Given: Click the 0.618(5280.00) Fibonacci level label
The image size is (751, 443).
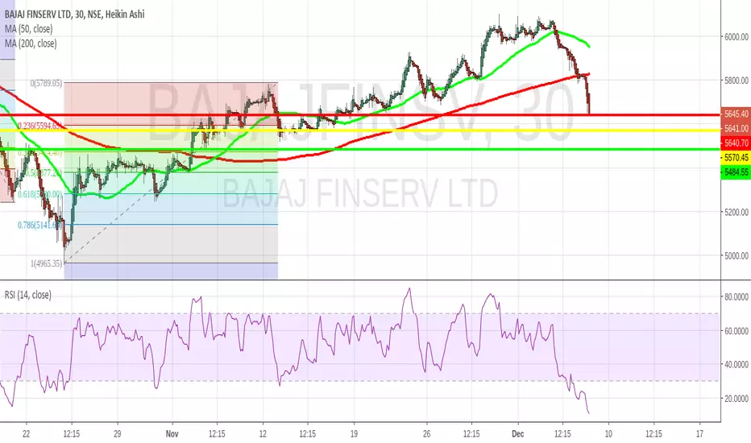Looking at the screenshot, I should (40, 194).
